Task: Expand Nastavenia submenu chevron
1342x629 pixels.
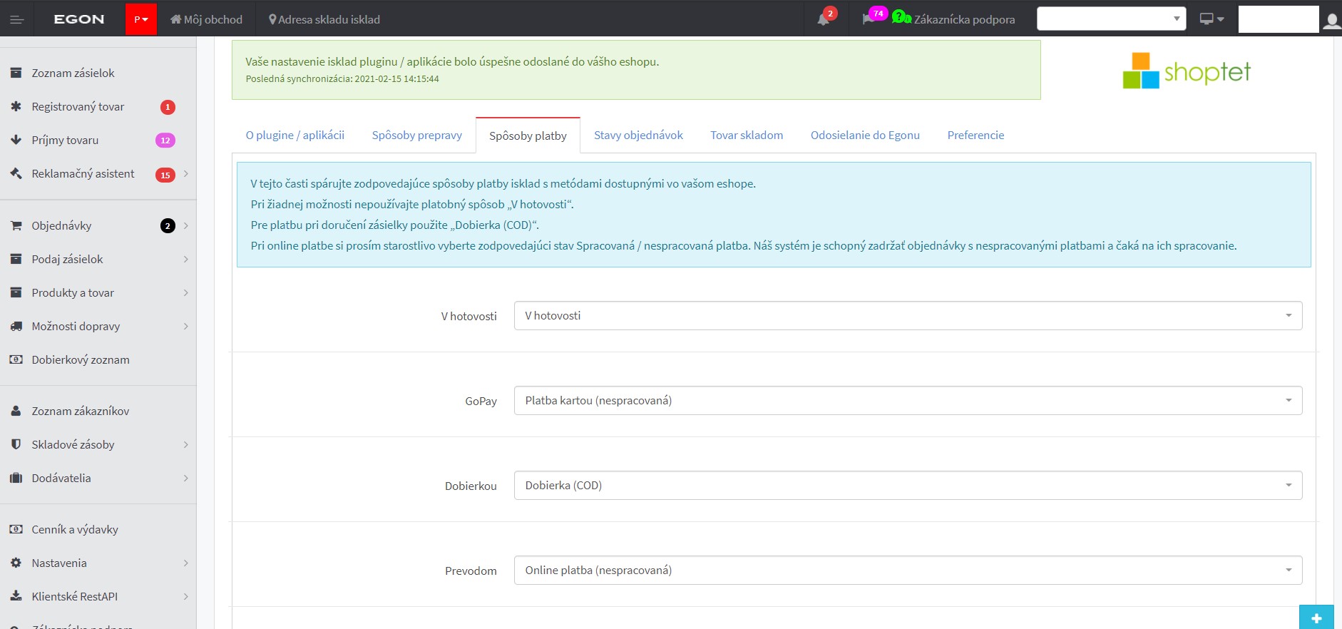Action: coord(185,563)
